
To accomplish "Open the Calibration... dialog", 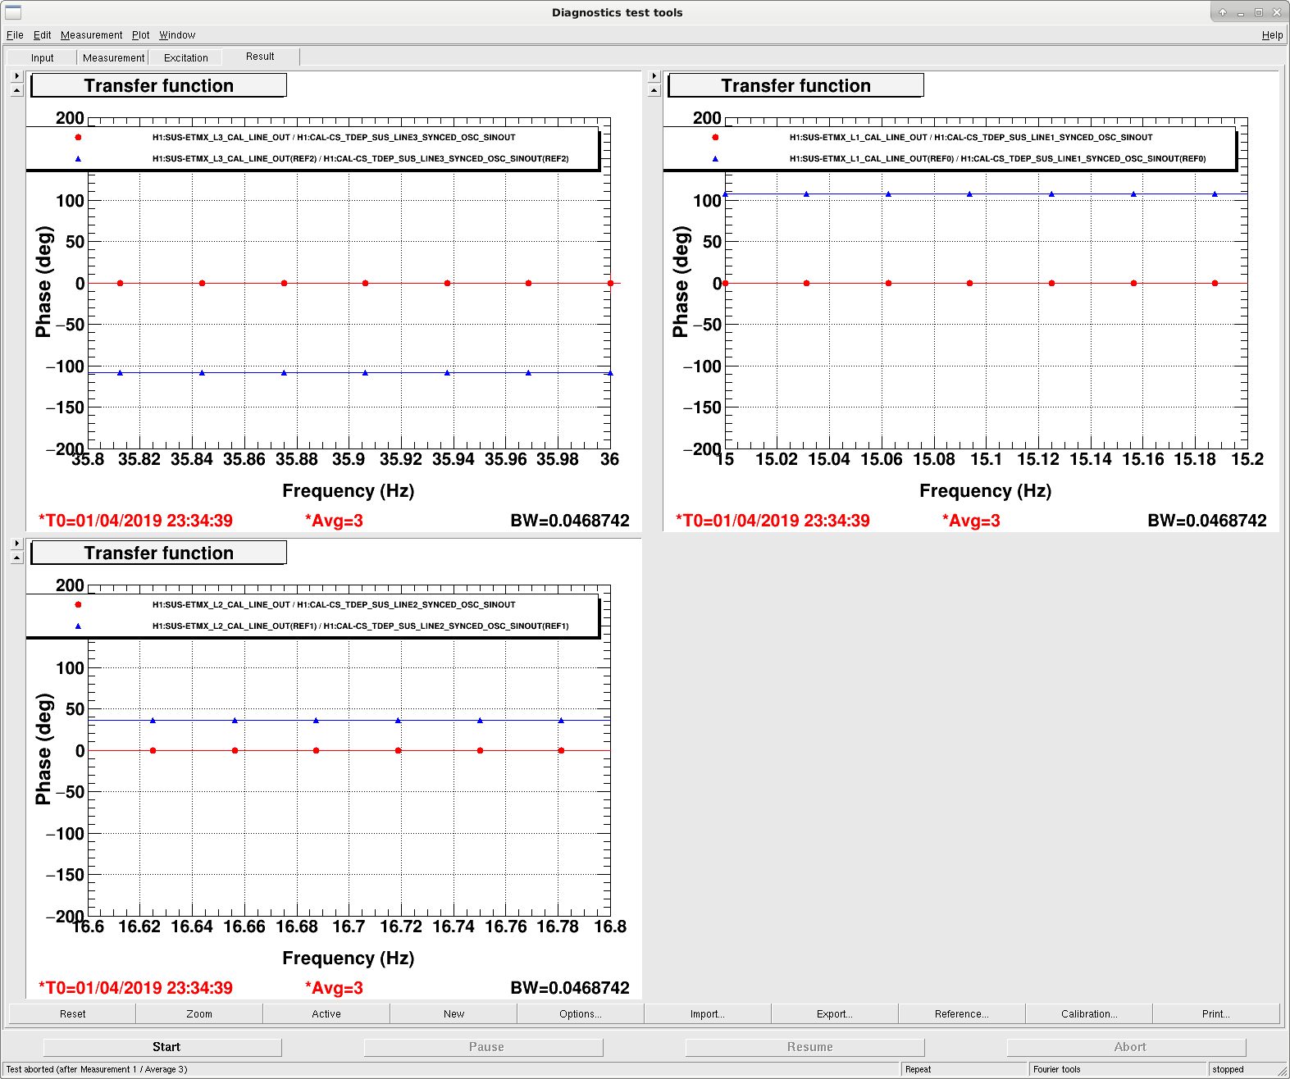I will coord(1089,1014).
